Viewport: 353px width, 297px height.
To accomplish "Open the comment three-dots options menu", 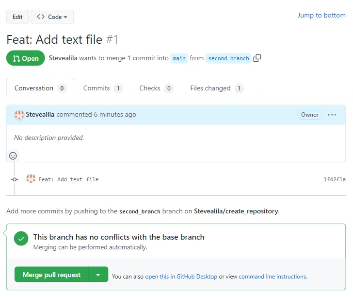I will pyautogui.click(x=332, y=115).
